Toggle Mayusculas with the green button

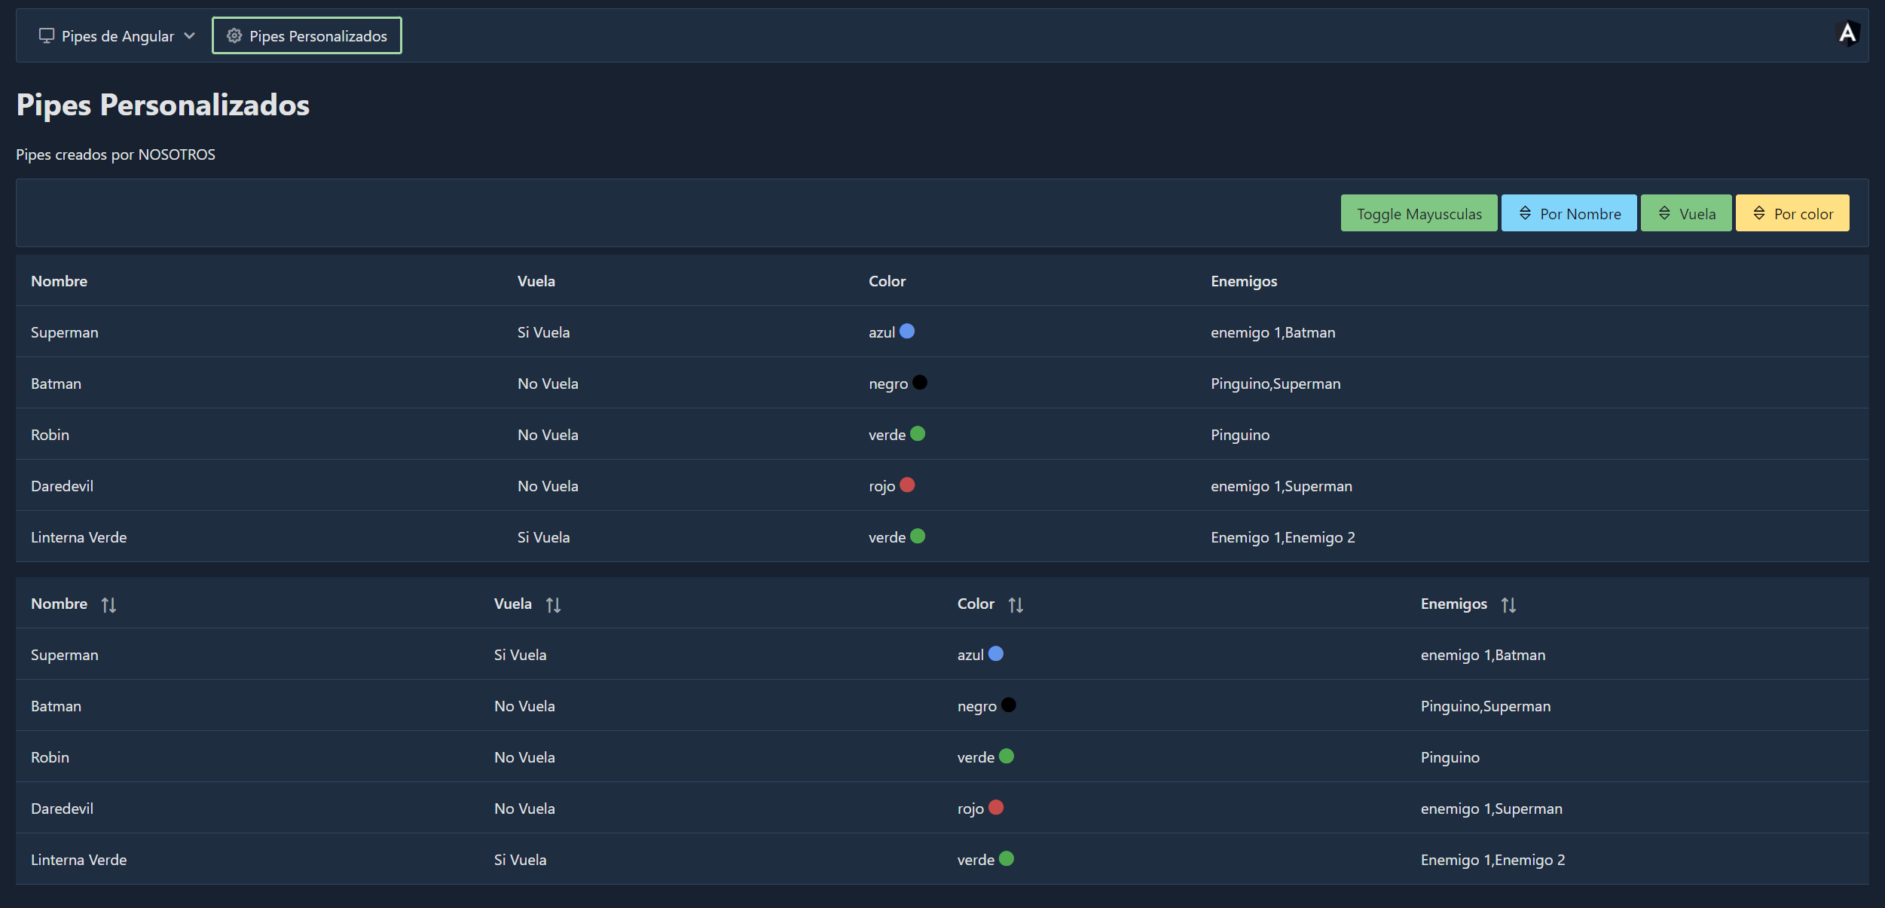coord(1419,213)
